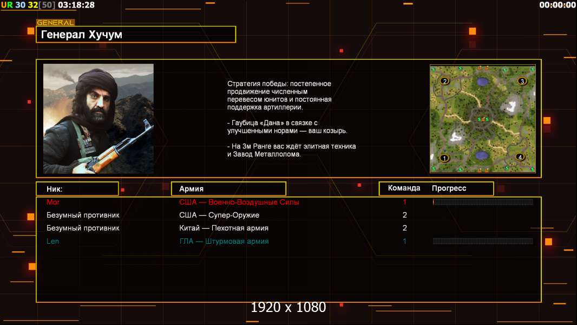Screen dimensions: 577x325
Task: Click start position marker 3 on the minimap
Action: click(x=522, y=81)
